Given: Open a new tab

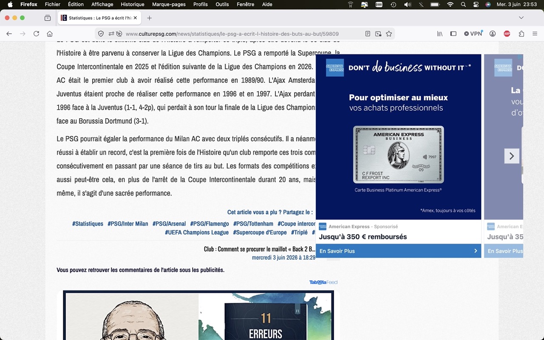Looking at the screenshot, I should click(149, 18).
